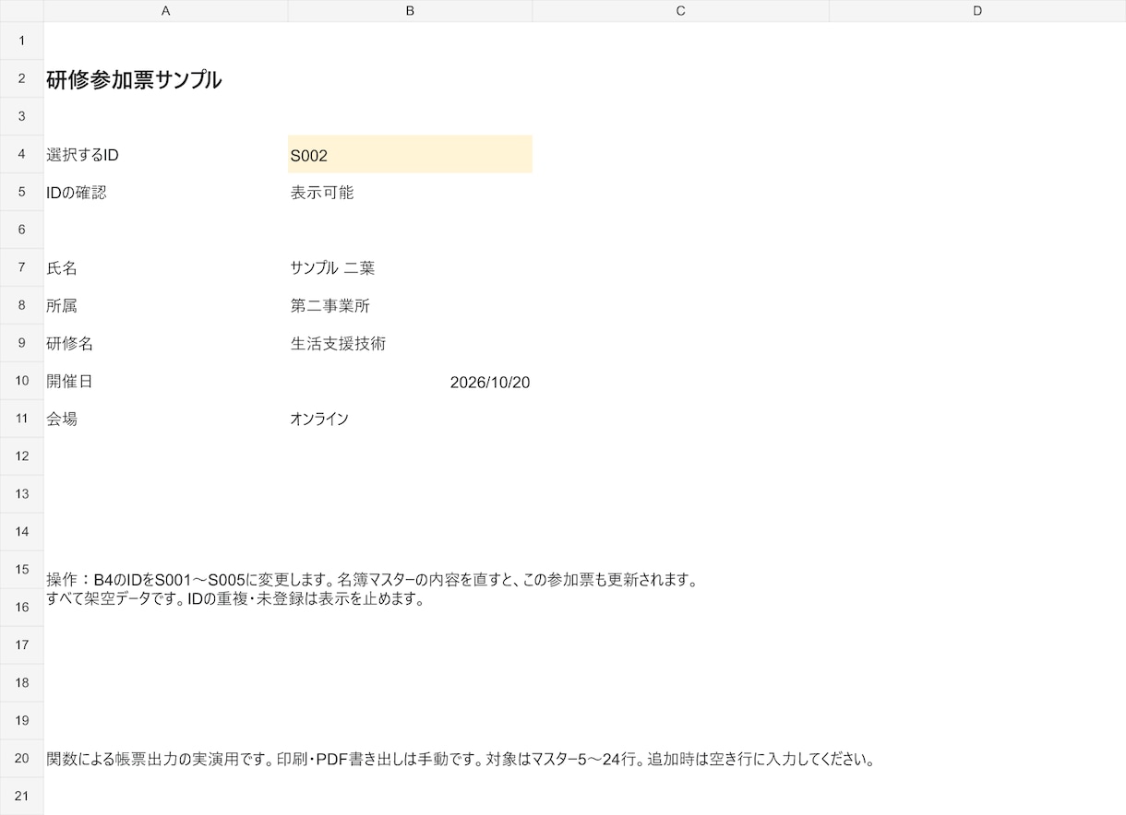Select the 所属 label cell
The height and width of the screenshot is (815, 1126).
click(x=165, y=305)
